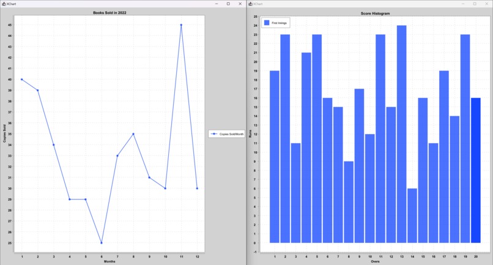493x265 pixels.
Task: Click the bar for over 3
Action: point(295,193)
